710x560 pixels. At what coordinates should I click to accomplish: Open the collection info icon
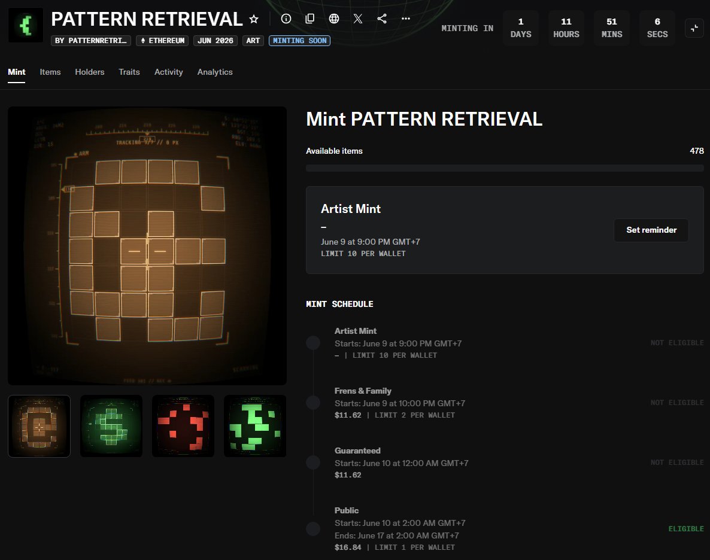pyautogui.click(x=286, y=19)
